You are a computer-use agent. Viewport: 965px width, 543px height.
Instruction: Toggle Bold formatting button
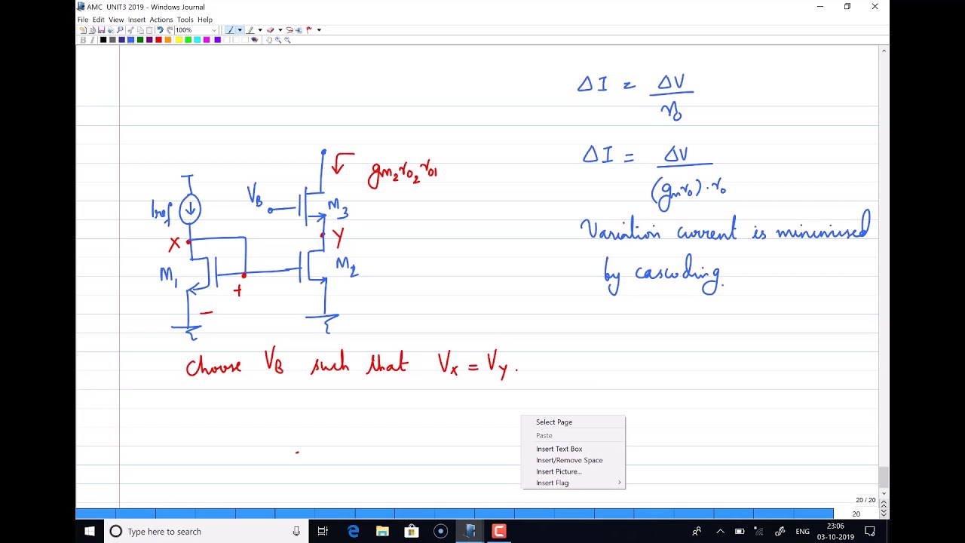click(x=83, y=40)
